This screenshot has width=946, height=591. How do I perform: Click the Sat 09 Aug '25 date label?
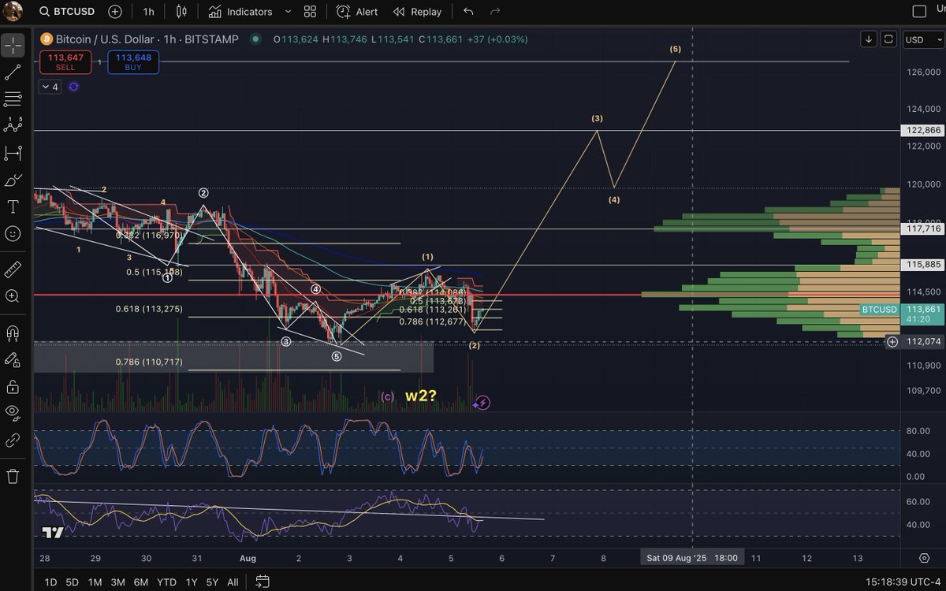[x=692, y=558]
